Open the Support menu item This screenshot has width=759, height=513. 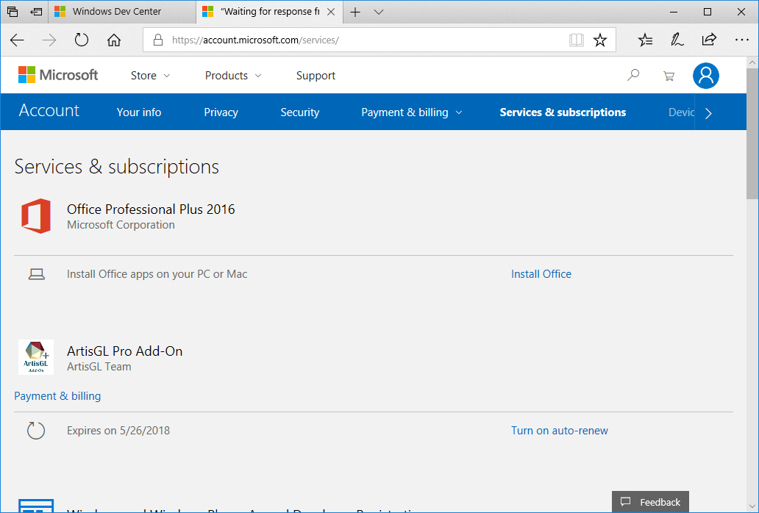click(x=316, y=76)
